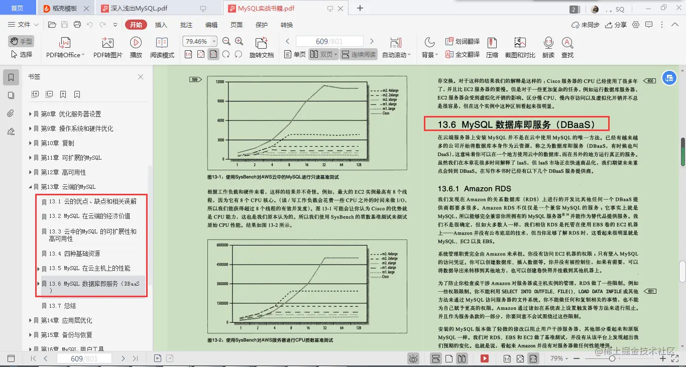Screen dimensions: 686x367
Task: Zoom out with minus magnifier
Action: tap(226, 42)
